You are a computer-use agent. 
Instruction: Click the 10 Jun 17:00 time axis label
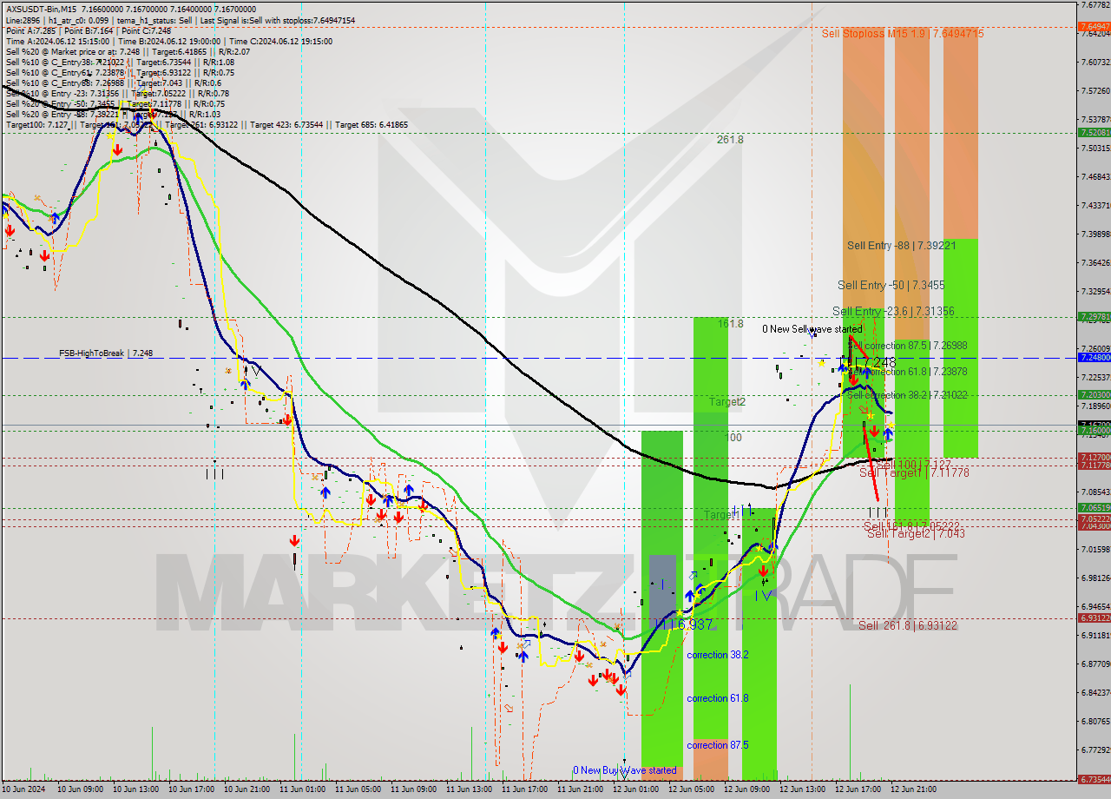(191, 789)
